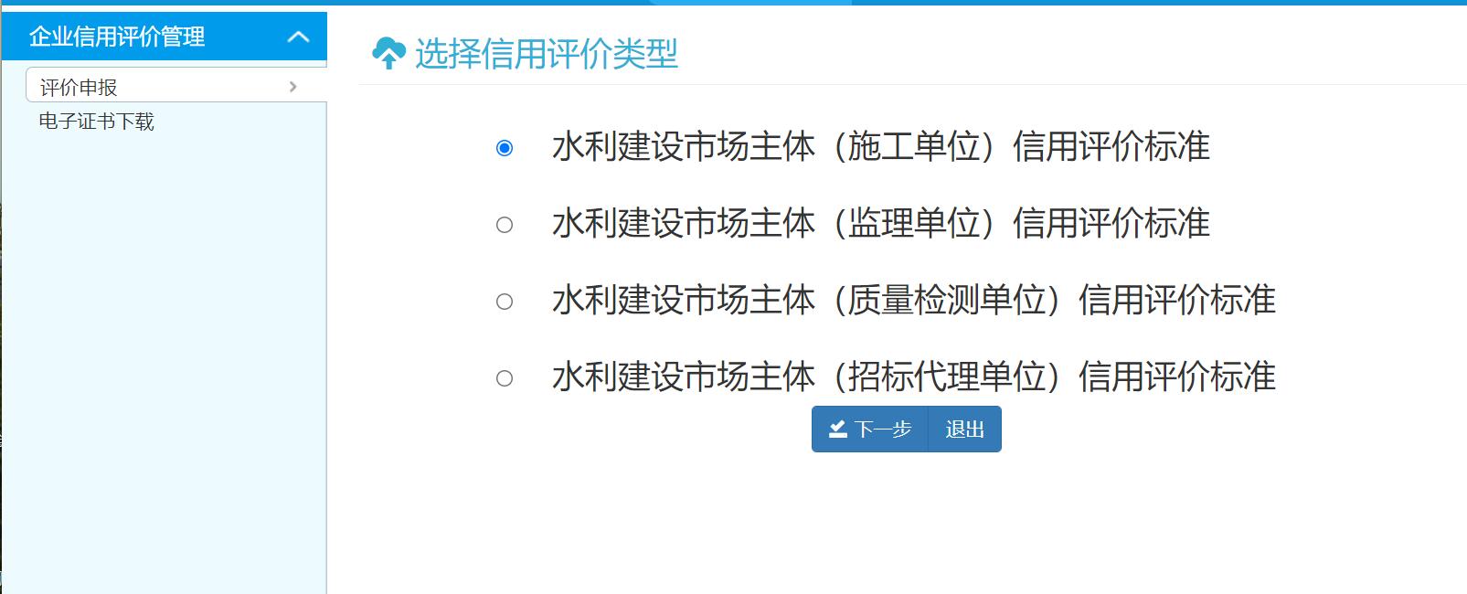This screenshot has height=594, width=1467.
Task: Select the 质量检测单位 radio button
Action: pos(505,302)
